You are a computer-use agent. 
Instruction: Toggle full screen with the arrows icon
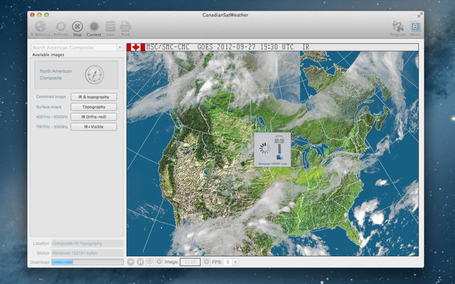(420, 15)
